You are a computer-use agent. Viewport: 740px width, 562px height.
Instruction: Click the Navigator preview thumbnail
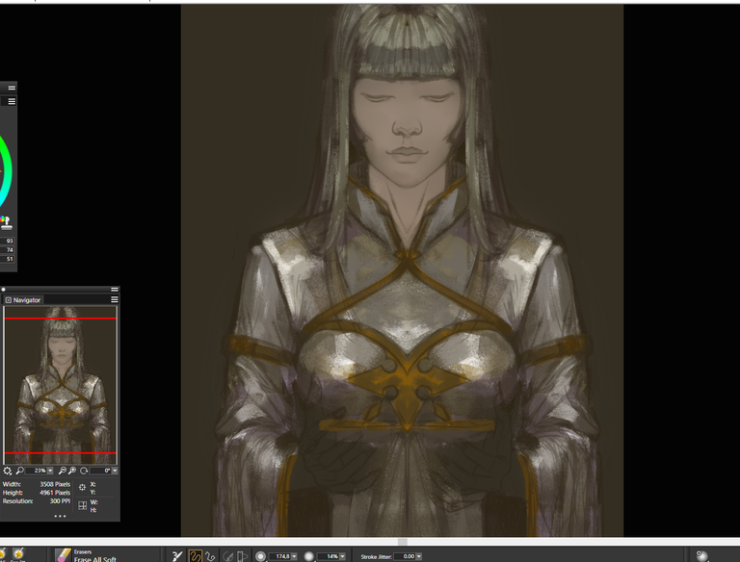pyautogui.click(x=60, y=385)
